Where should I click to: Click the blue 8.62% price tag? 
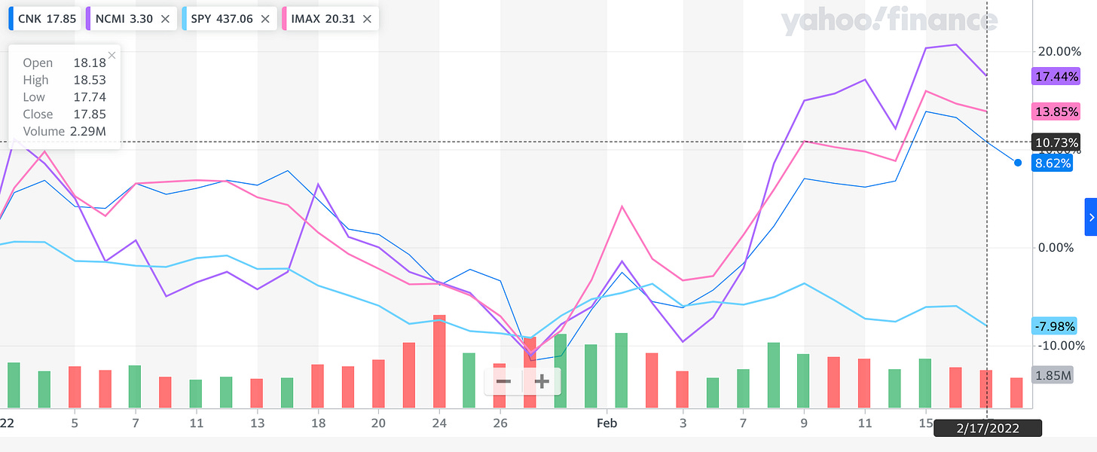point(1052,163)
